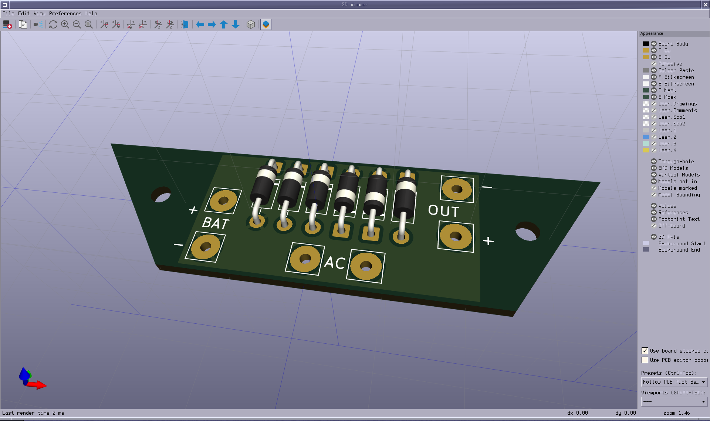Screen dimensions: 710x421
Task: Toggle visibility of Through-hole models
Action: coord(654,161)
